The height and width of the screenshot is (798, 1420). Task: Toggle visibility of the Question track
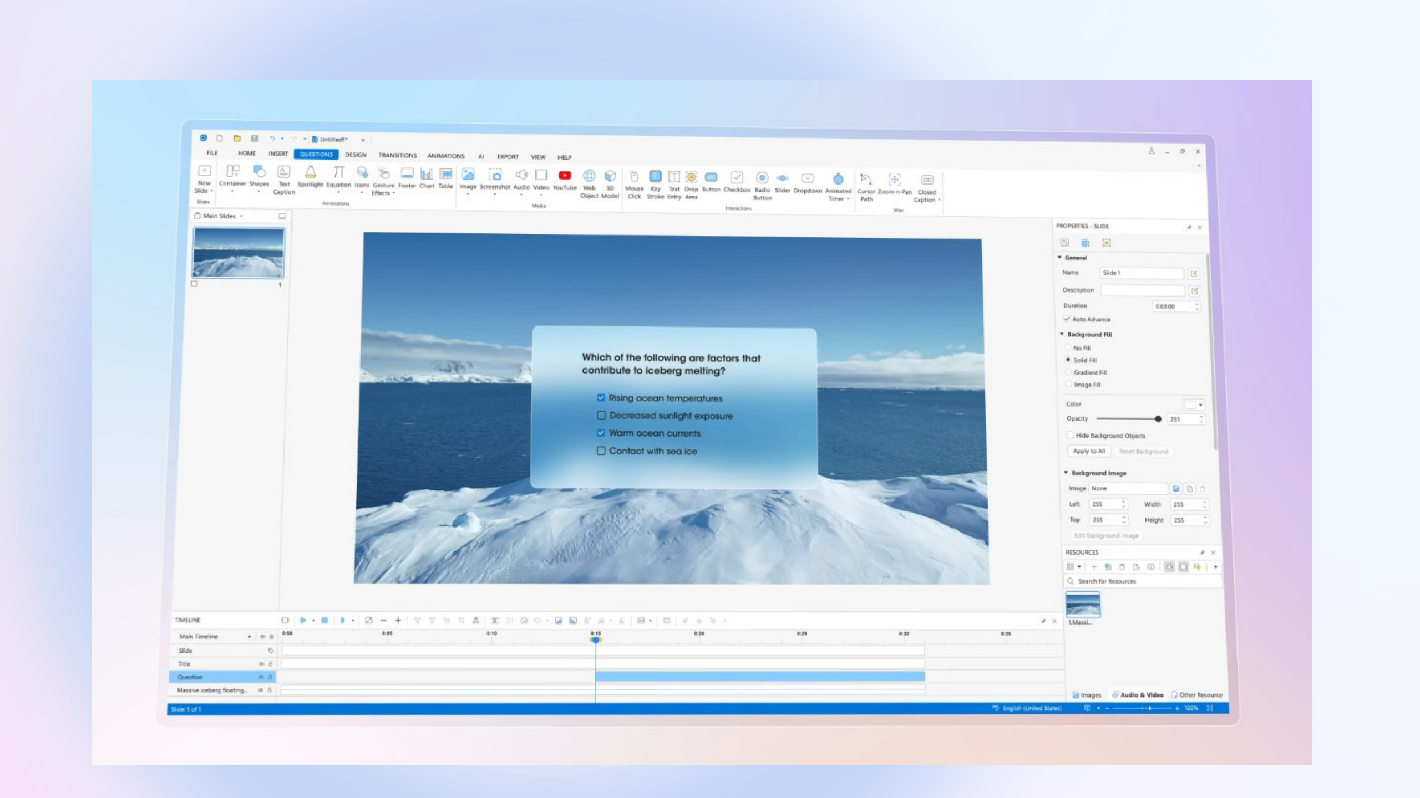261,677
